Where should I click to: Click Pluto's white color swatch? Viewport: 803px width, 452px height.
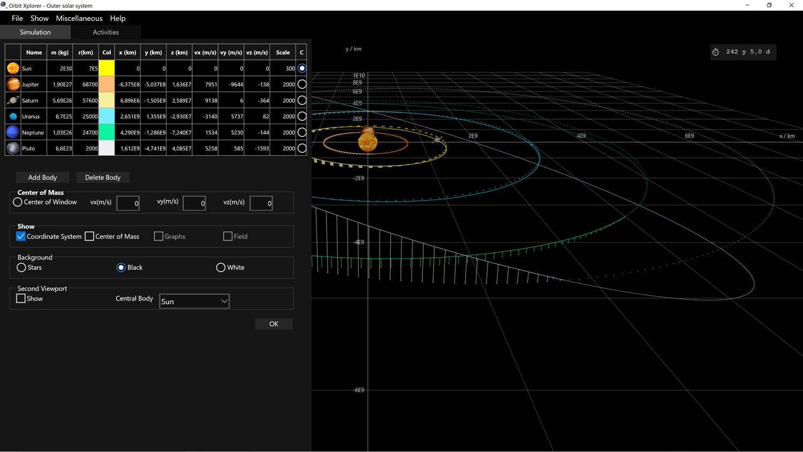coord(107,148)
